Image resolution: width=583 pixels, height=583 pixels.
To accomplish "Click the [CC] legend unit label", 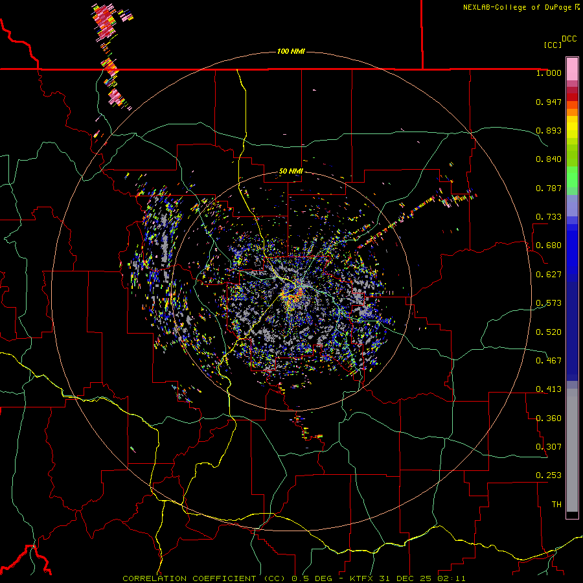I will tap(553, 45).
